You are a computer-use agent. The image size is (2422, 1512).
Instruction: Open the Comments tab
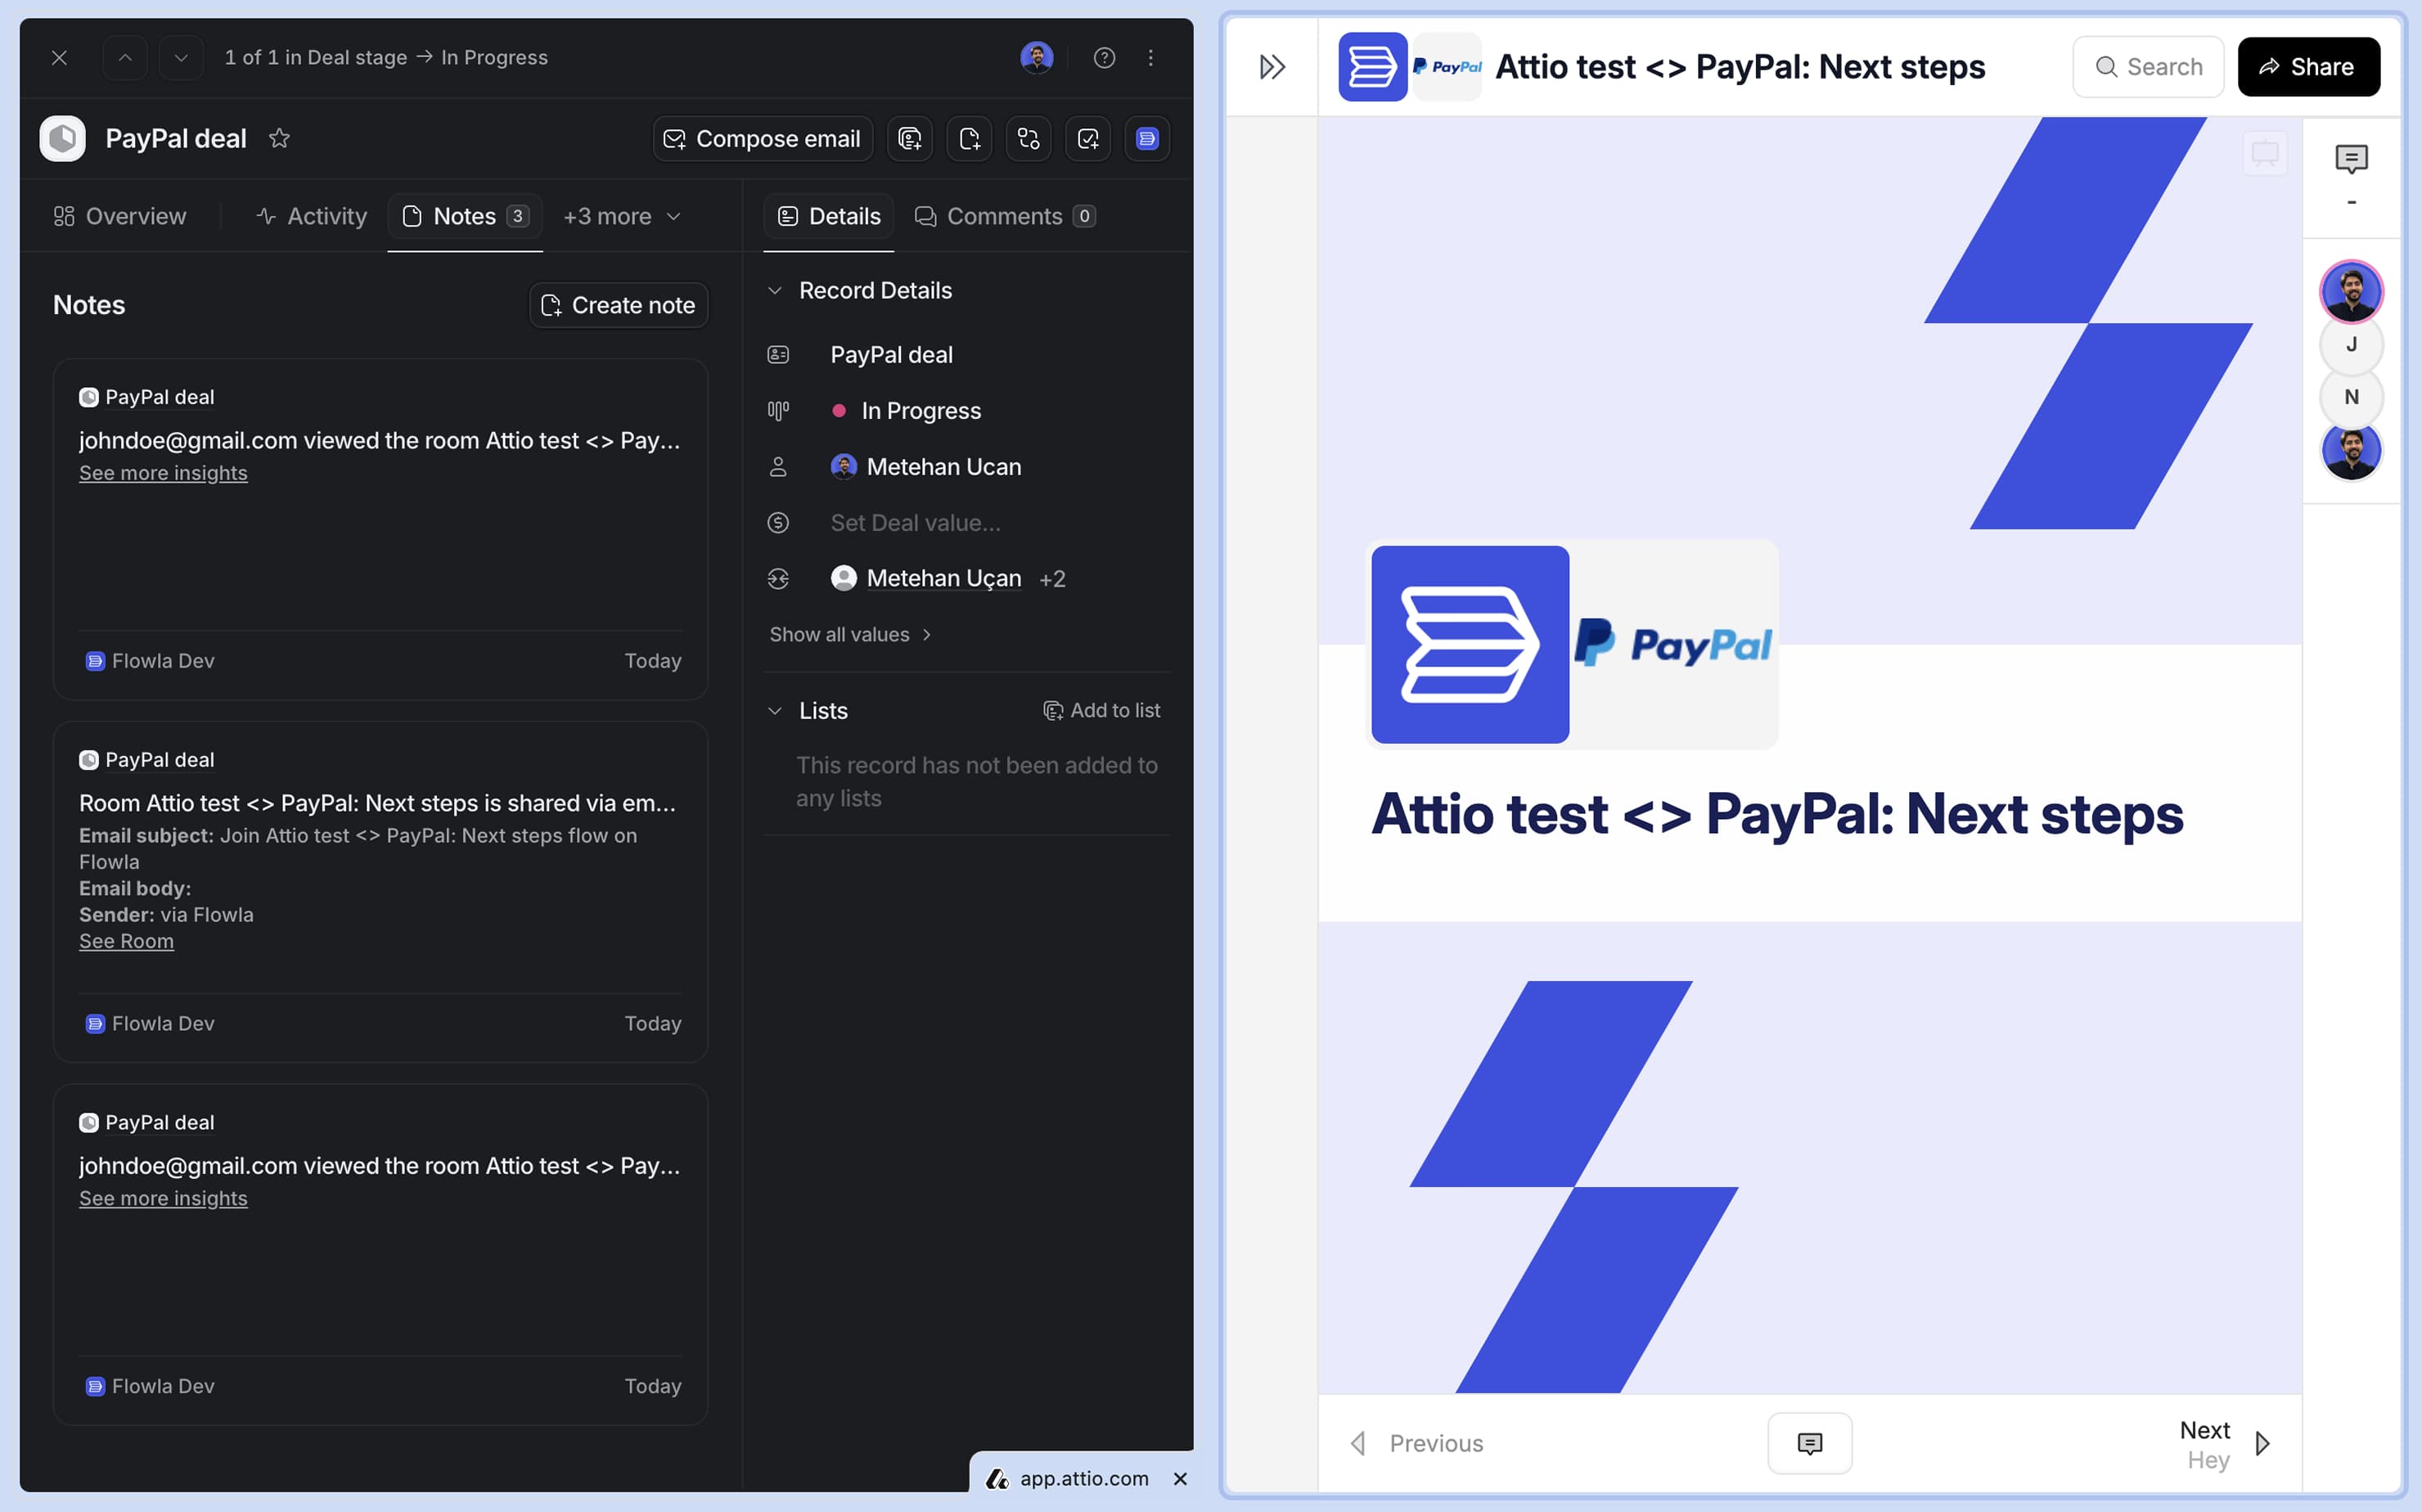pyautogui.click(x=1004, y=216)
